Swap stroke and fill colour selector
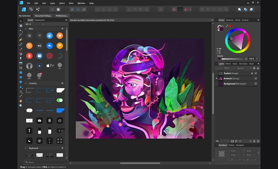 (x=222, y=26)
